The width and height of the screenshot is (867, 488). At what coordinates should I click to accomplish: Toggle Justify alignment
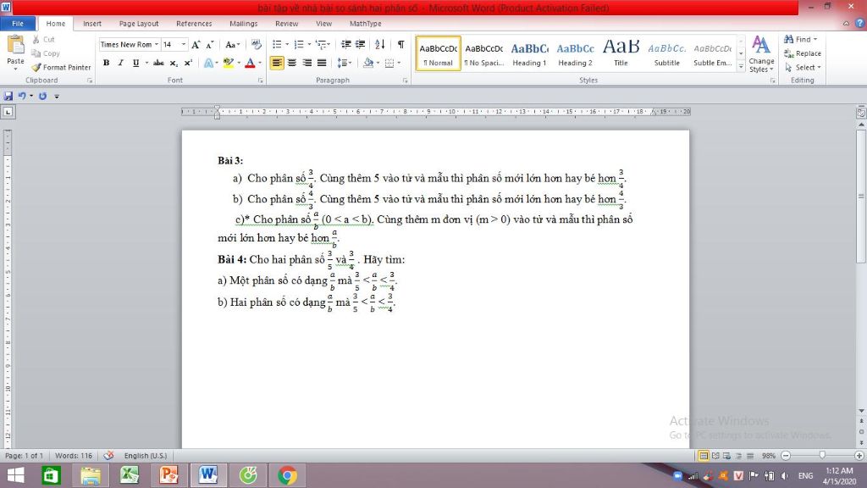322,63
